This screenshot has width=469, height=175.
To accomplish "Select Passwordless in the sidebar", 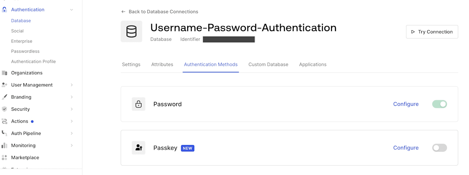I will [x=25, y=51].
